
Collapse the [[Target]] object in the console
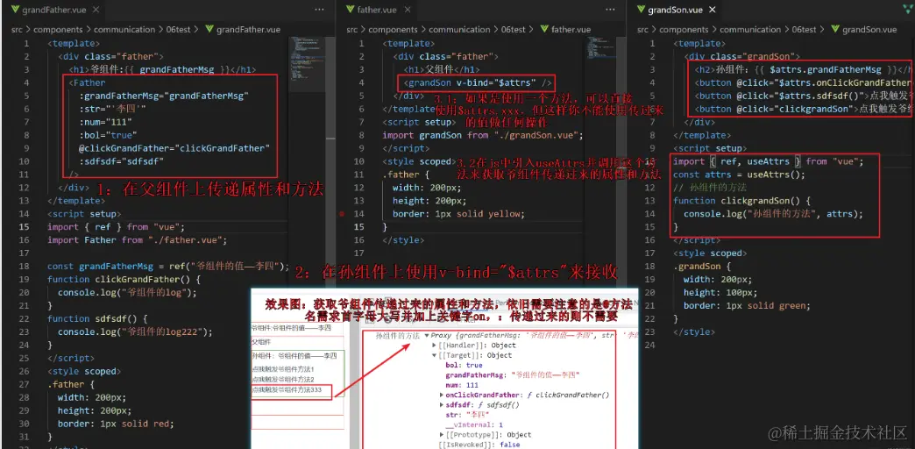click(434, 355)
